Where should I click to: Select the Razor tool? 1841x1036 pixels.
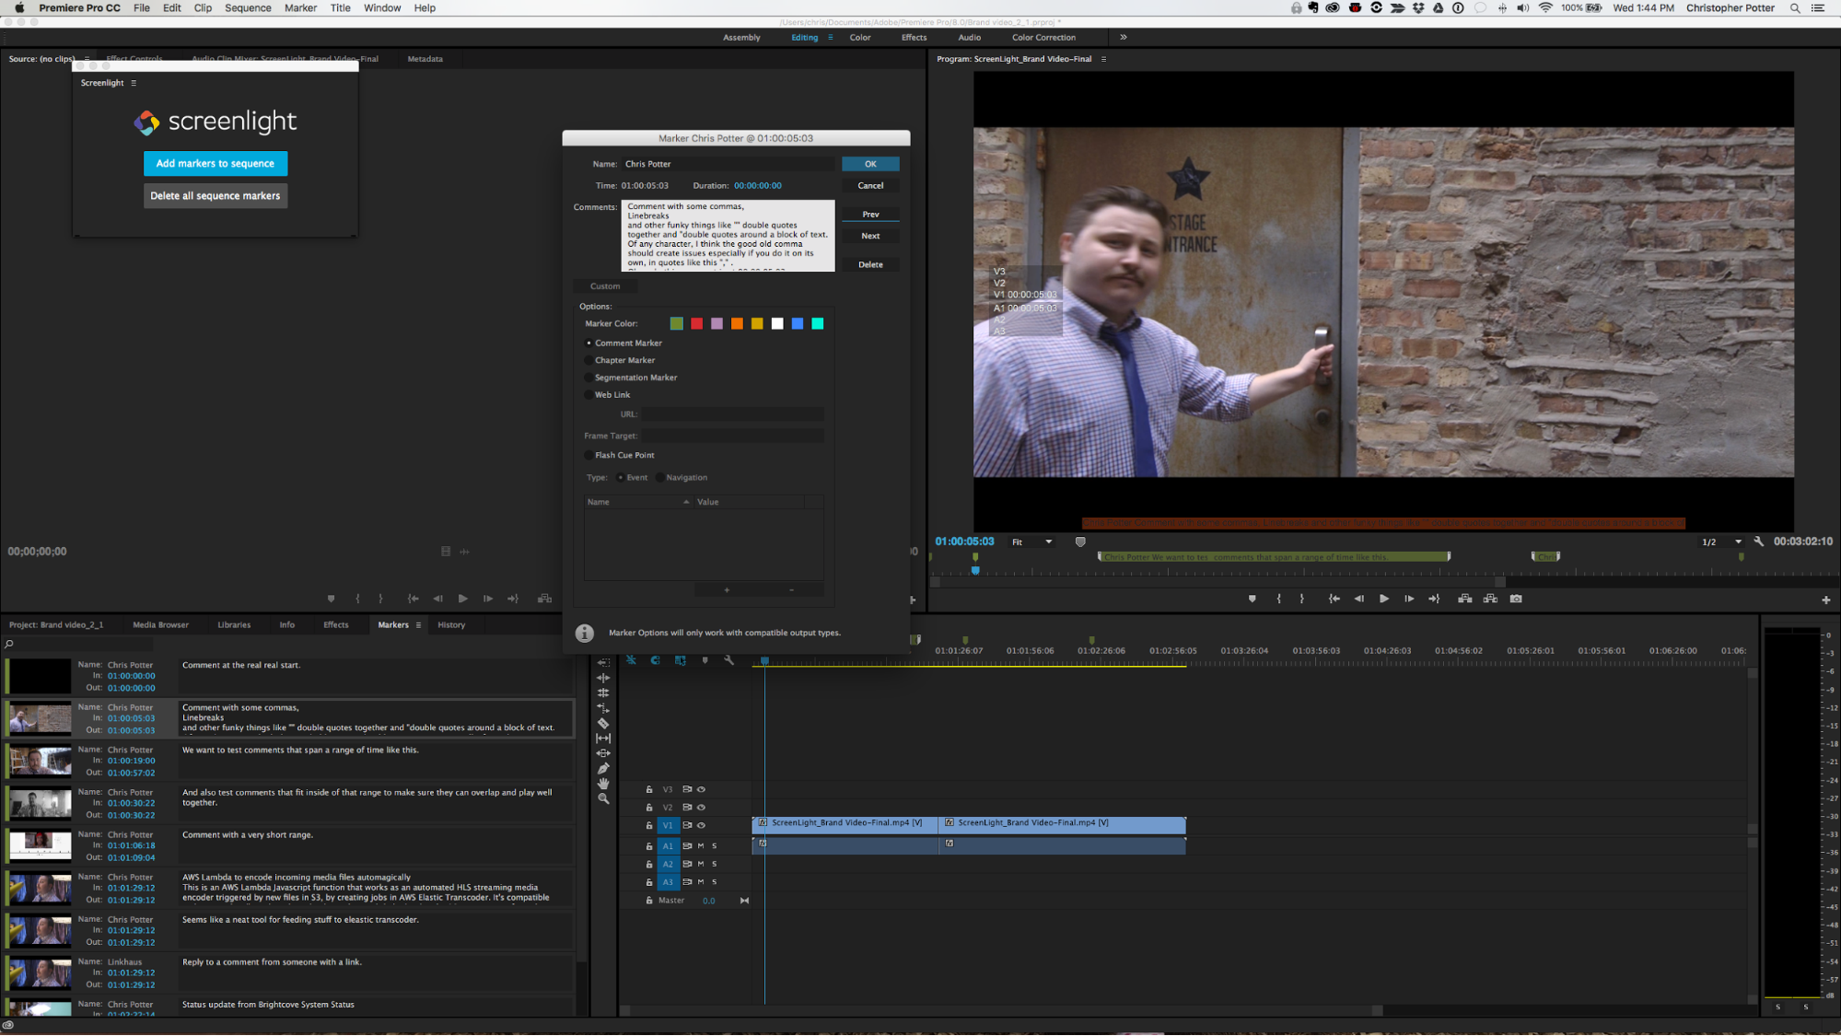click(x=603, y=723)
